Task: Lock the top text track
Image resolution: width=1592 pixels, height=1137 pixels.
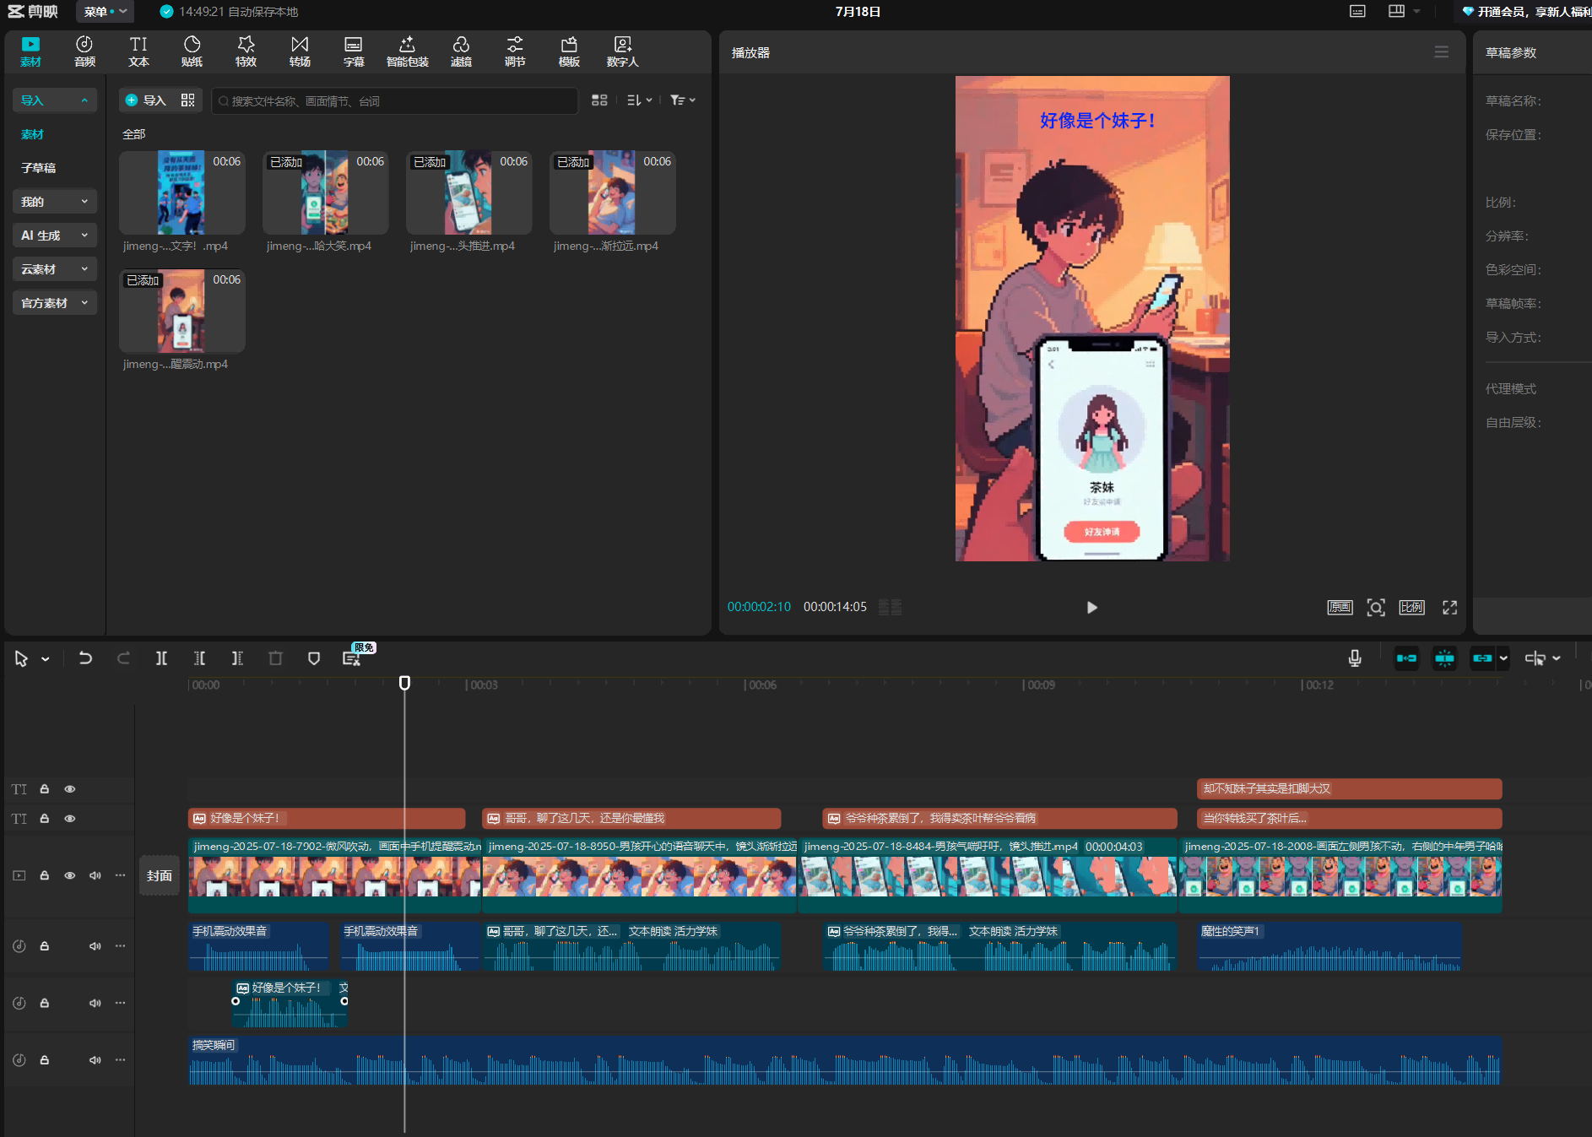Action: [45, 789]
